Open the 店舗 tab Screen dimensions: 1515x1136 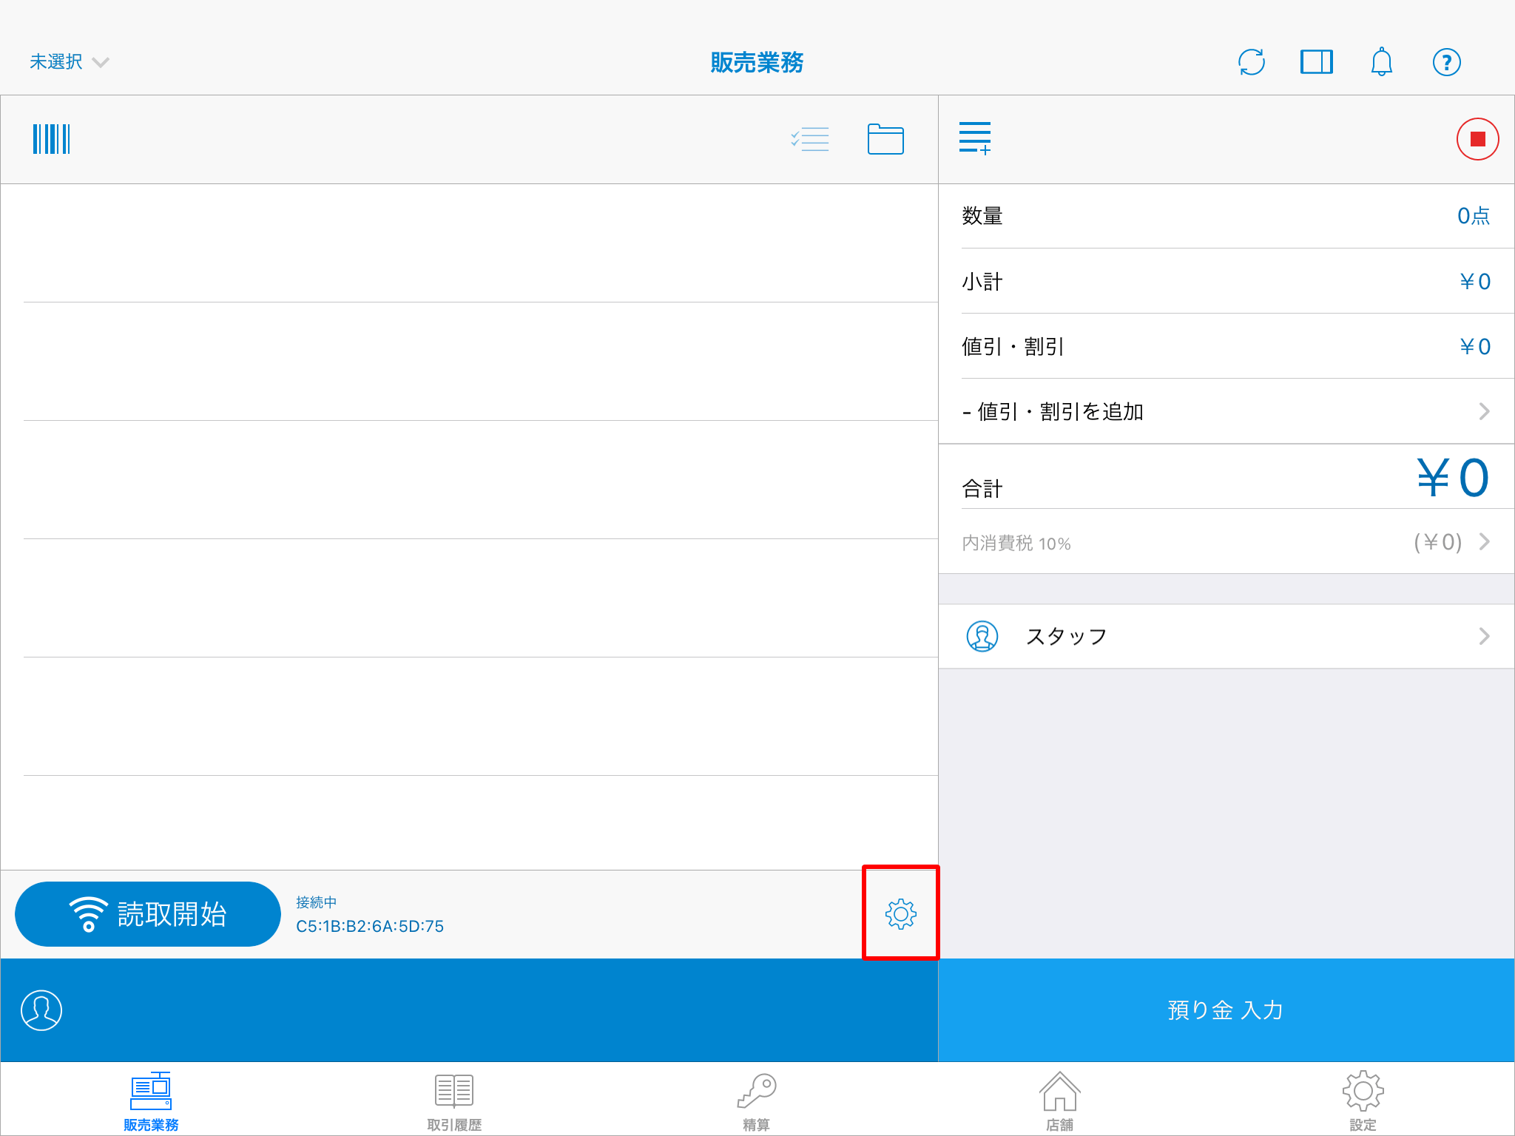pyautogui.click(x=1059, y=1101)
